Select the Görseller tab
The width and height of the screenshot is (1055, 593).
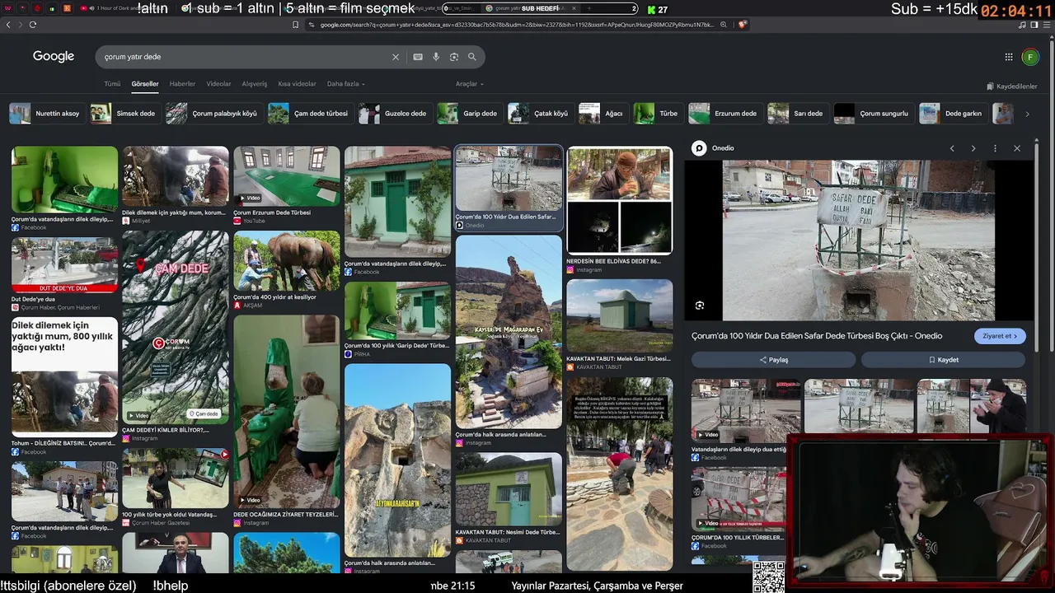145,84
